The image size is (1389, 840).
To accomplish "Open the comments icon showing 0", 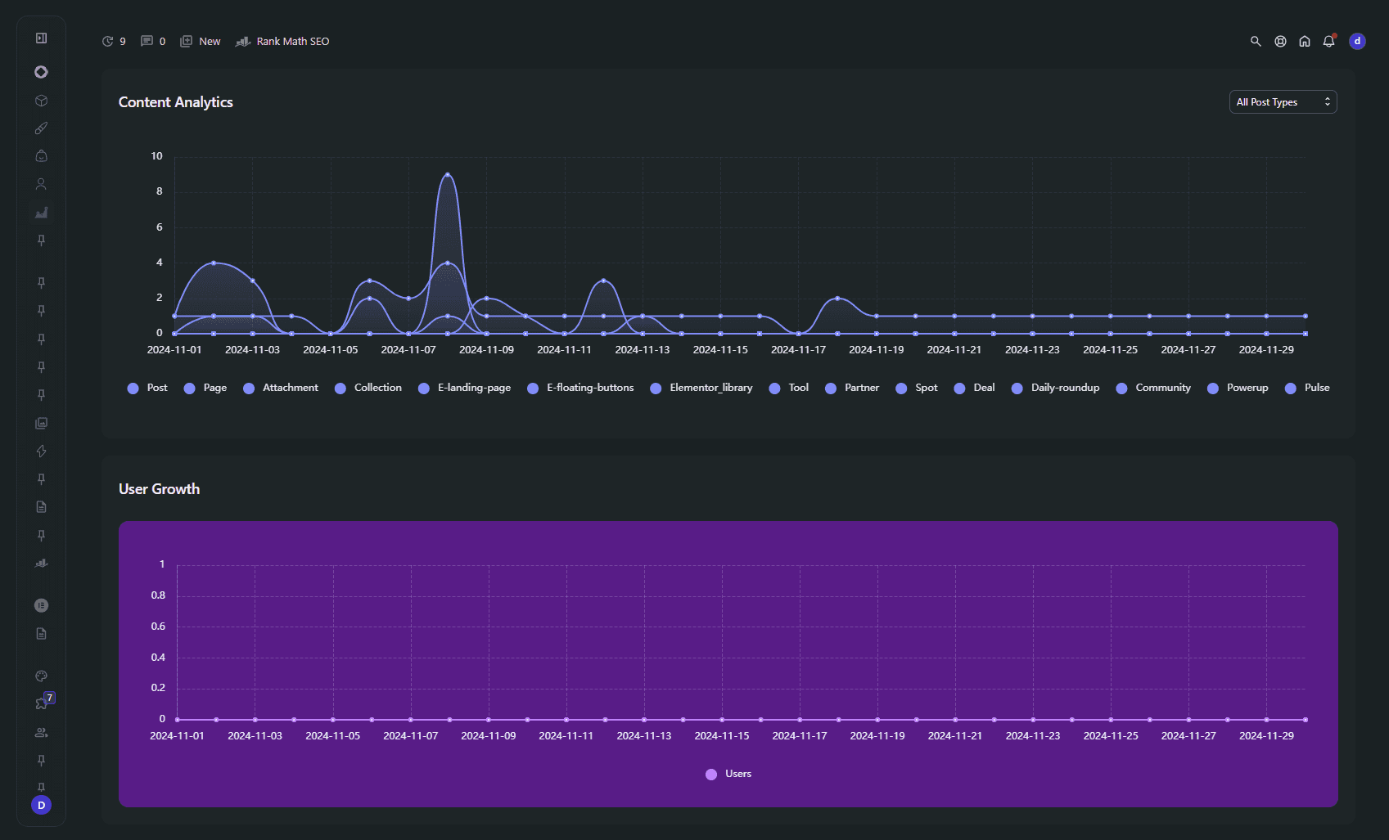I will (153, 41).
